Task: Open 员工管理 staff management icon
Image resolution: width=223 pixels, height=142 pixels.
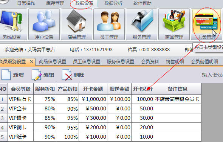Action: tap(109, 24)
